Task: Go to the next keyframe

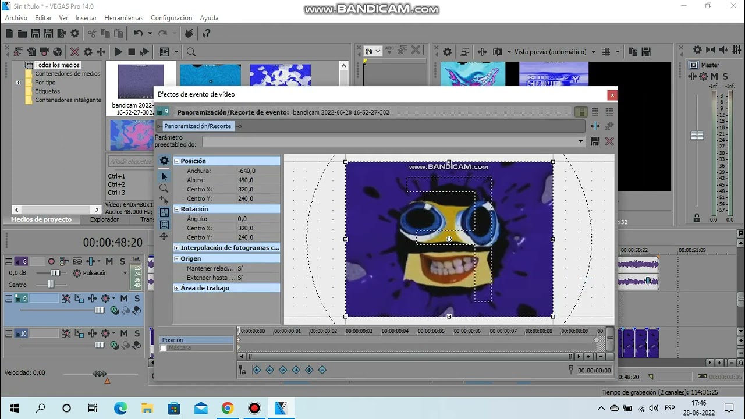Action: (283, 370)
